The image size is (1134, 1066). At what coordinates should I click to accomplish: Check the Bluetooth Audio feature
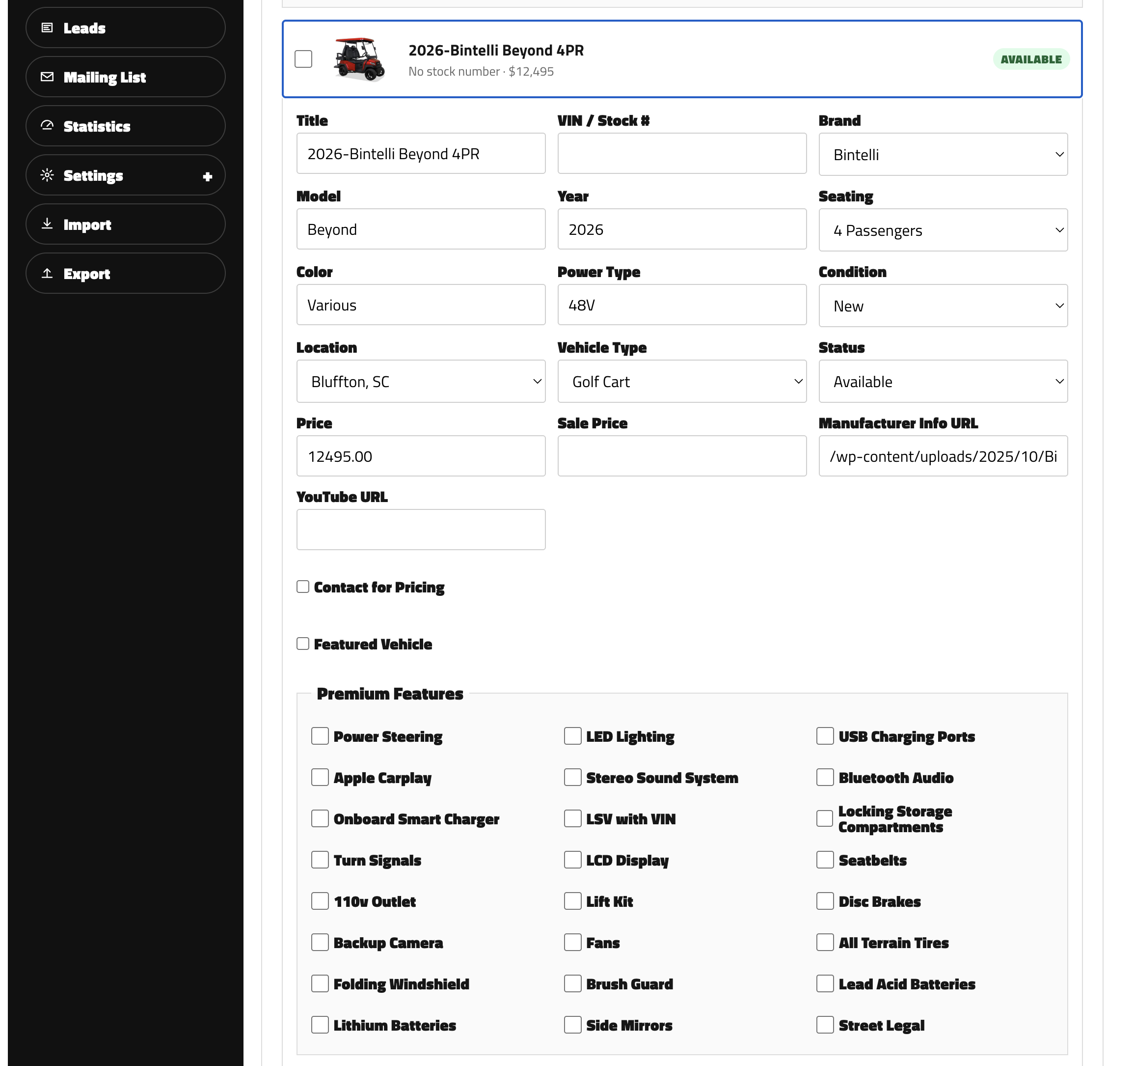[825, 777]
